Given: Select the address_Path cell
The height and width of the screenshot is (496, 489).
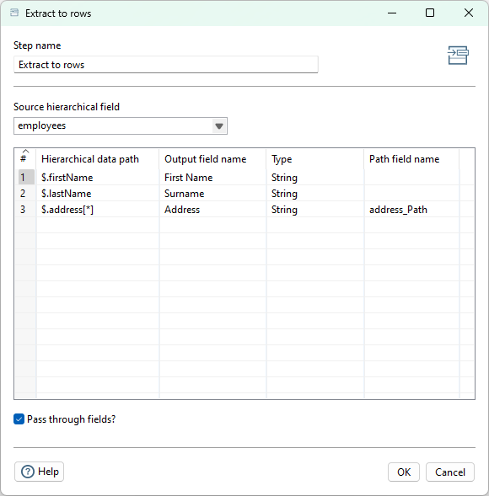Looking at the screenshot, I should [411, 210].
